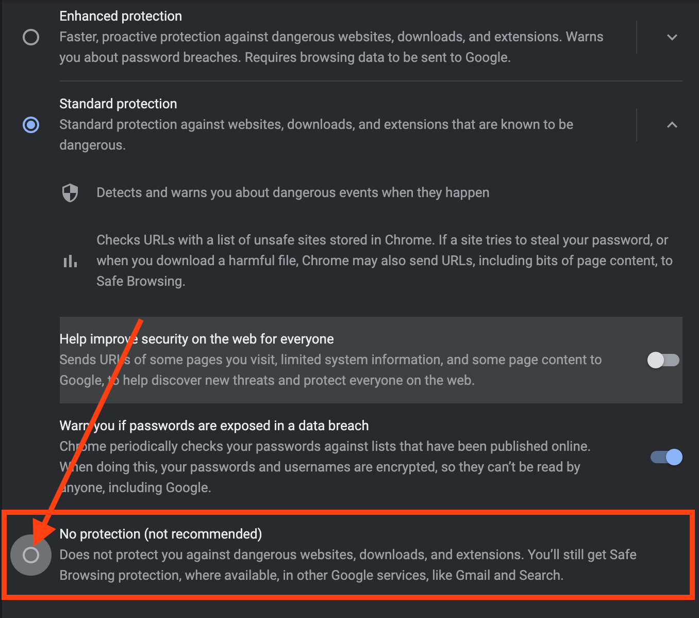
Task: Click Does not protect you description text
Action: (x=348, y=565)
